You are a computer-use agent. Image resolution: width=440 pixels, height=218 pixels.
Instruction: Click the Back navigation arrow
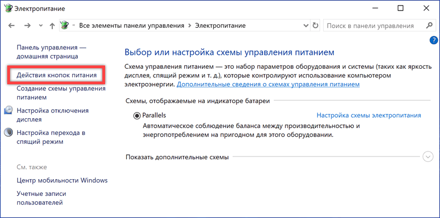tap(11, 26)
